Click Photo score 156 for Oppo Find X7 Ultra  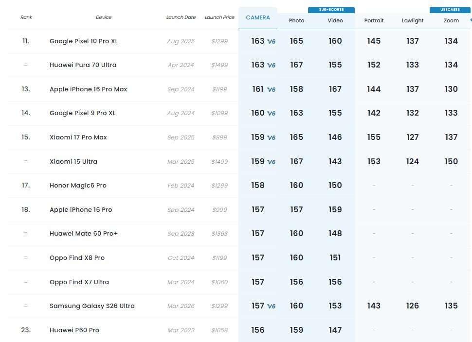point(296,282)
